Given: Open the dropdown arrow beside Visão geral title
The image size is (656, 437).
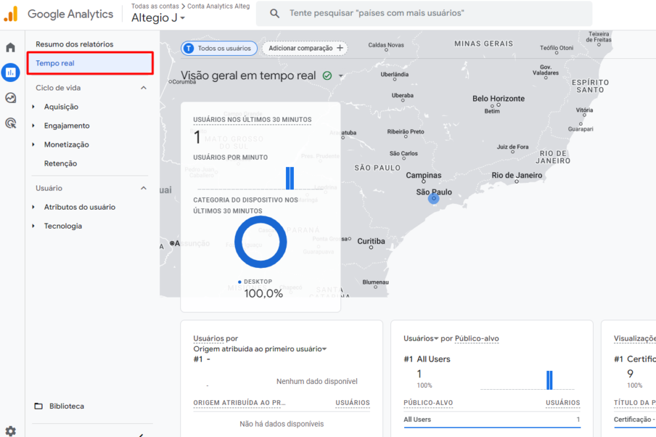Looking at the screenshot, I should click(341, 75).
